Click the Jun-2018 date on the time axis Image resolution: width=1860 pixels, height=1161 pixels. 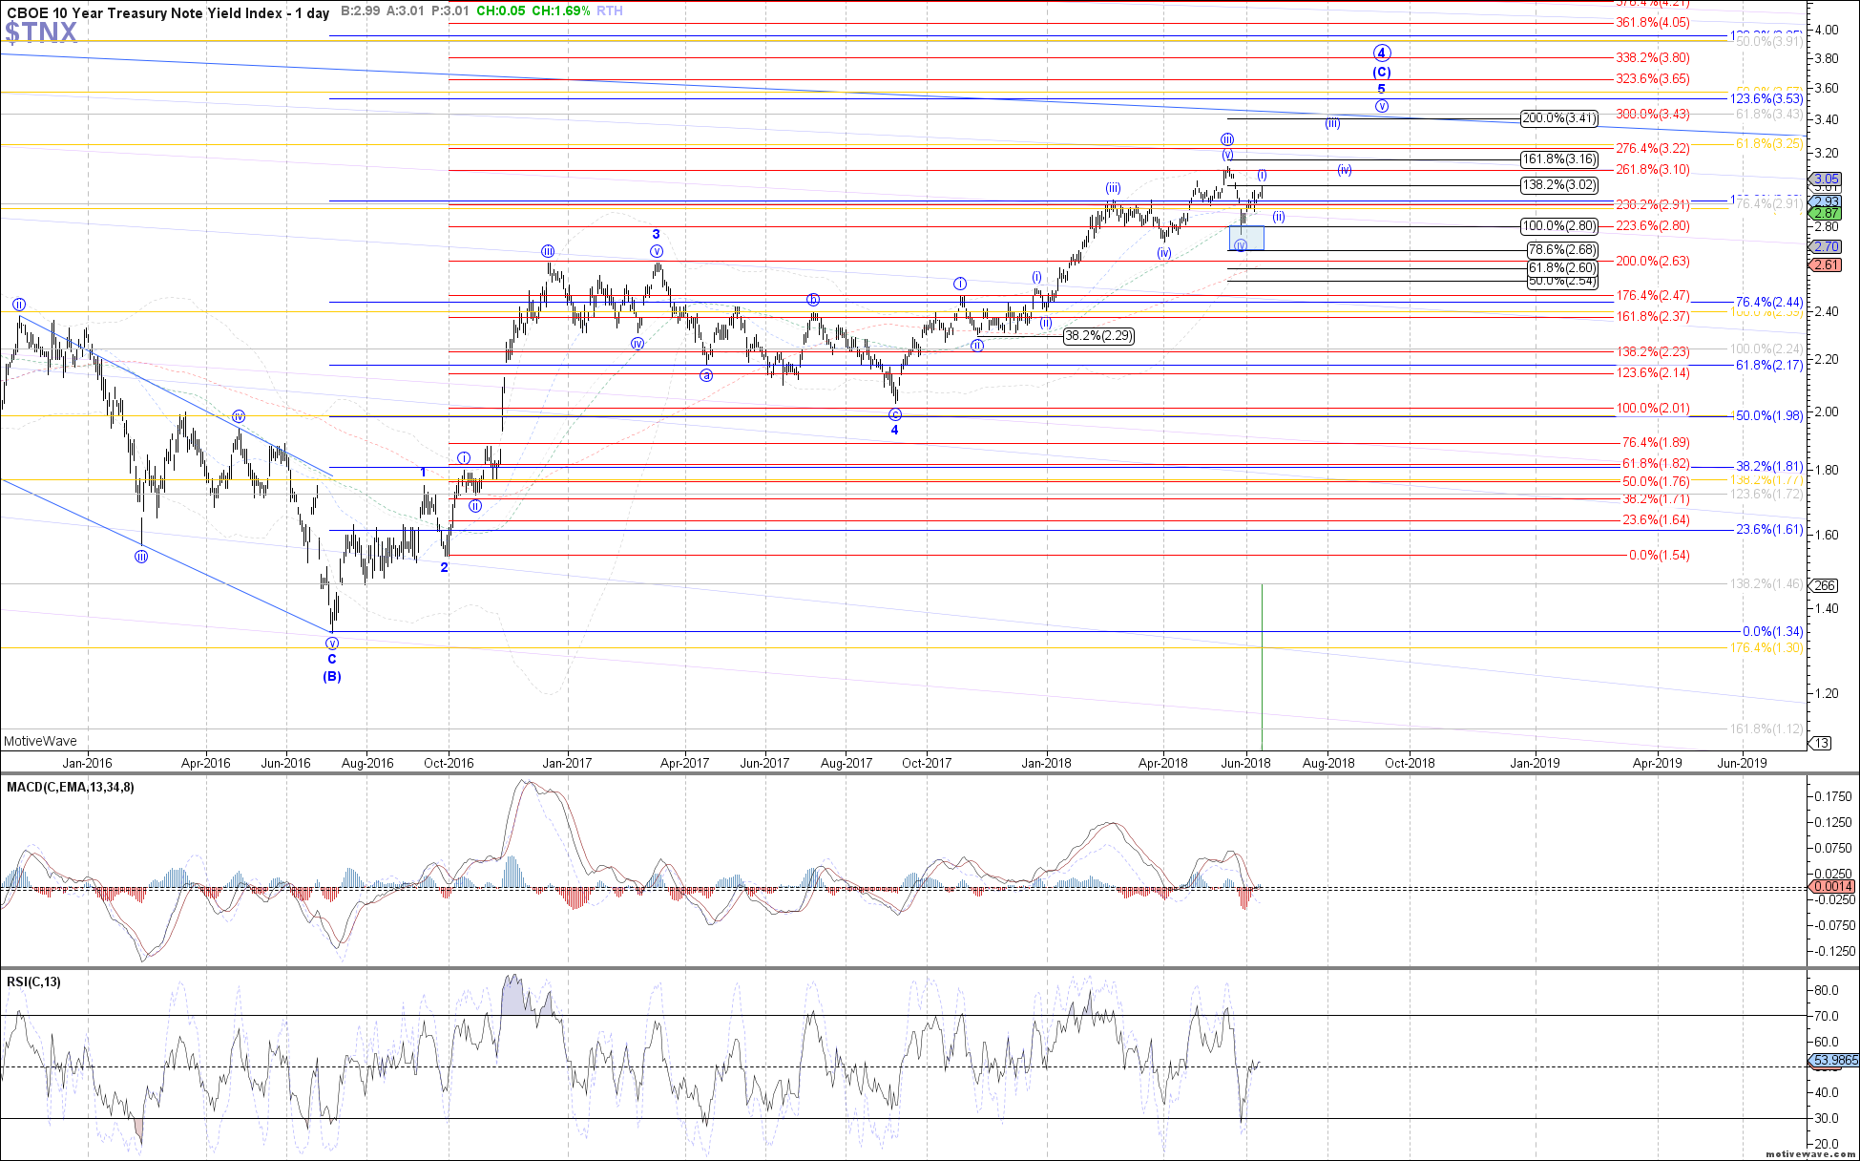1245,762
